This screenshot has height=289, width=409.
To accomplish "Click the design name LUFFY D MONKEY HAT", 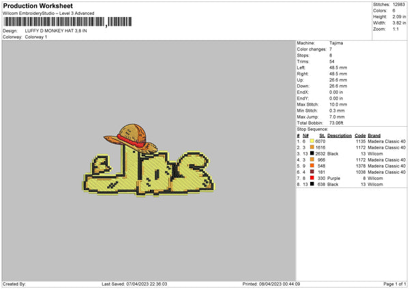I will 56,31.
